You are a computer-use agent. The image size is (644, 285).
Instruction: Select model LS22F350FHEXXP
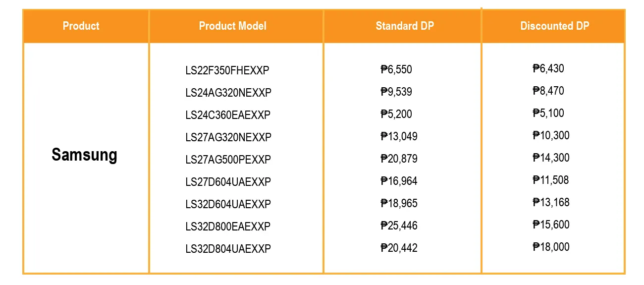click(227, 70)
